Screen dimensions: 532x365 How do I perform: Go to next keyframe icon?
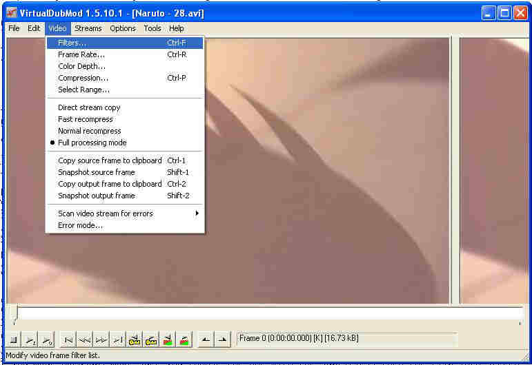coord(151,340)
